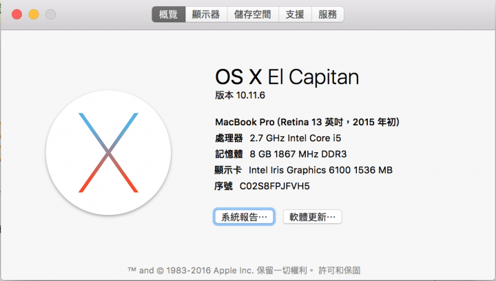Click the 系統報告… button
The height and width of the screenshot is (281, 496).
tap(244, 217)
